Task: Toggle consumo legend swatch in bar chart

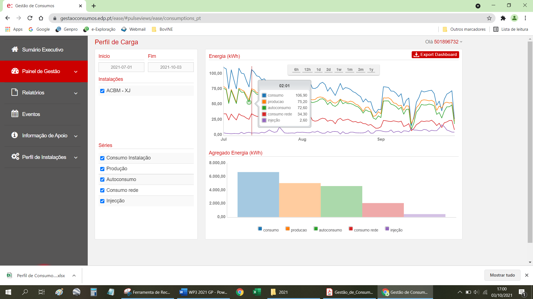Action: 260,229
